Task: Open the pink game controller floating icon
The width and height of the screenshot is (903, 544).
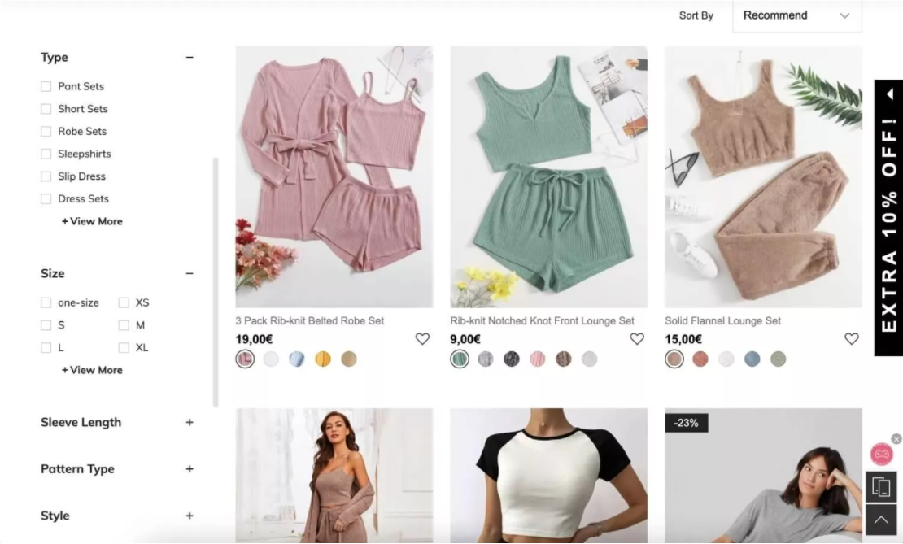Action: tap(882, 454)
